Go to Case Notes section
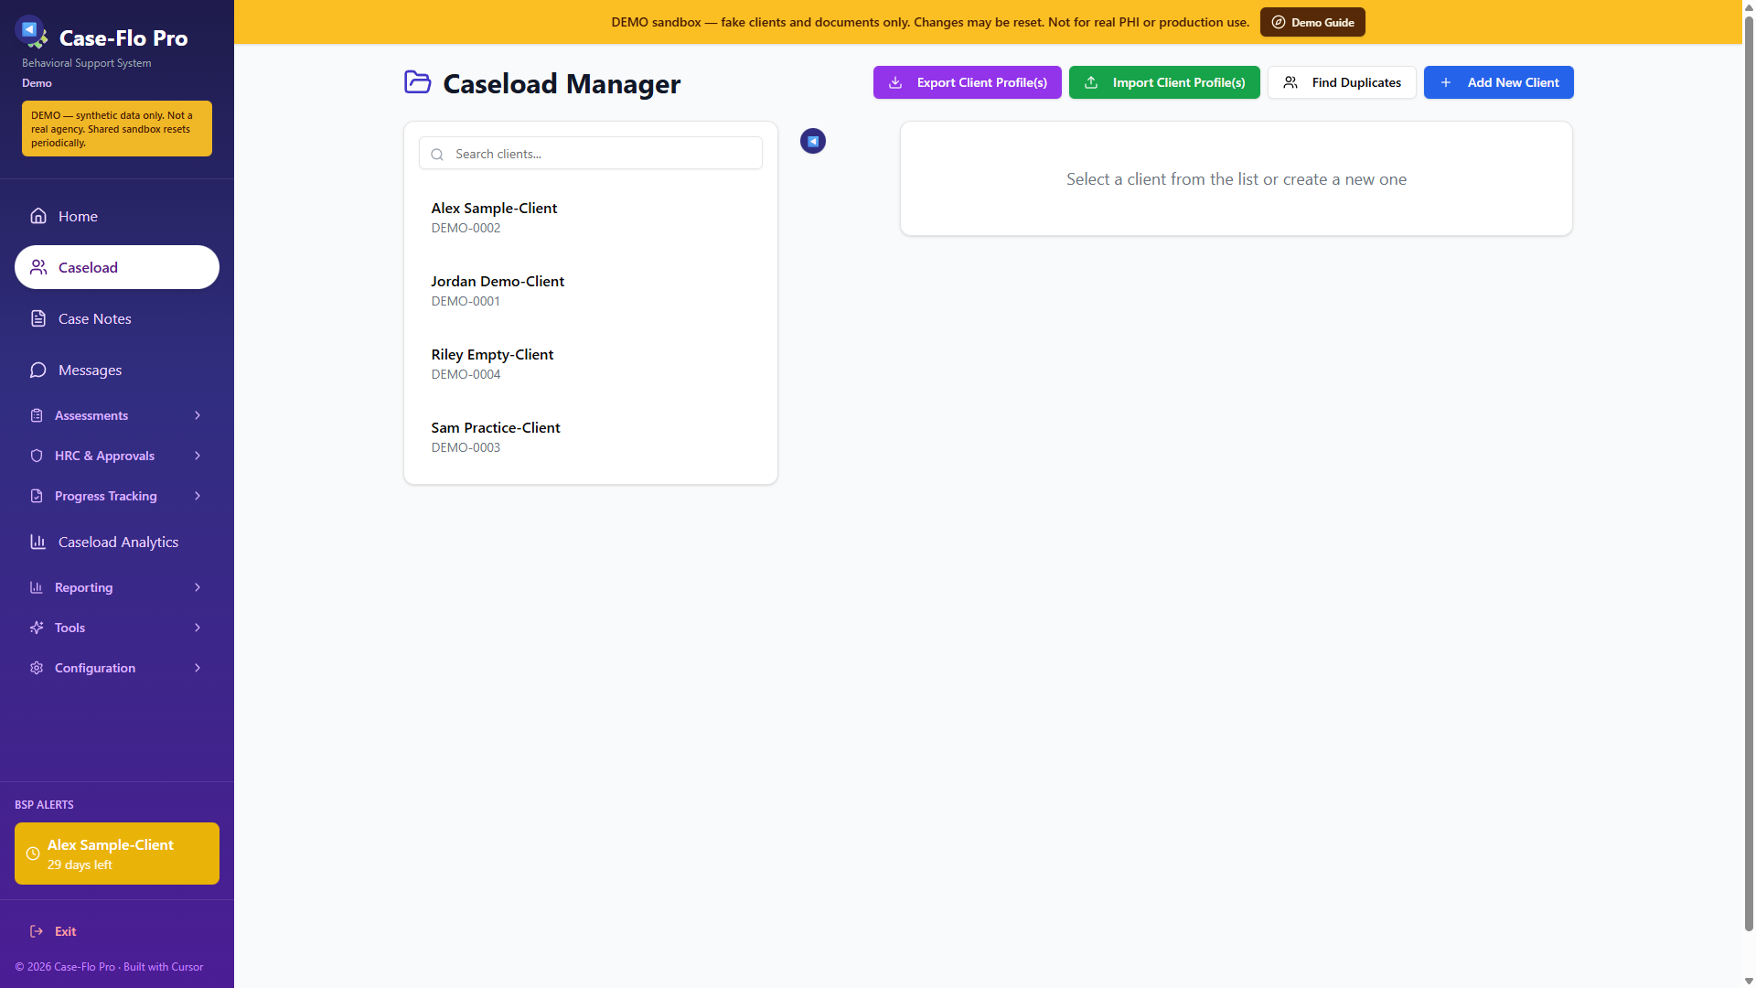Image resolution: width=1756 pixels, height=988 pixels. click(x=117, y=318)
